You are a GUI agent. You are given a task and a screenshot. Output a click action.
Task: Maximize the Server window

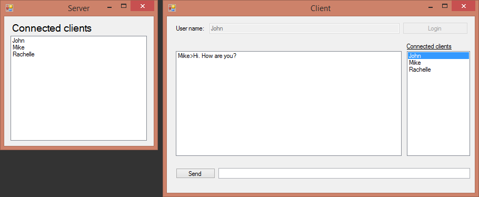[123, 6]
